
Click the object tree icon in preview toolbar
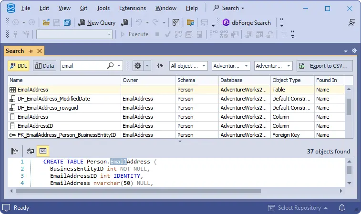point(15,151)
